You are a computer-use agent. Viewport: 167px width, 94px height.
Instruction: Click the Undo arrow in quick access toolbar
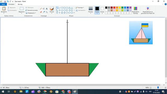(x=8, y=1)
